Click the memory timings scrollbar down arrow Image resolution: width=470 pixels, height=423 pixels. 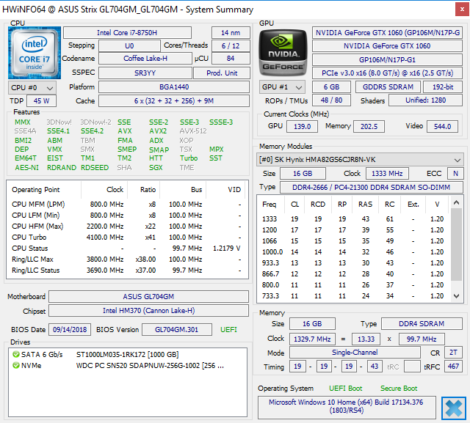[x=456, y=296]
